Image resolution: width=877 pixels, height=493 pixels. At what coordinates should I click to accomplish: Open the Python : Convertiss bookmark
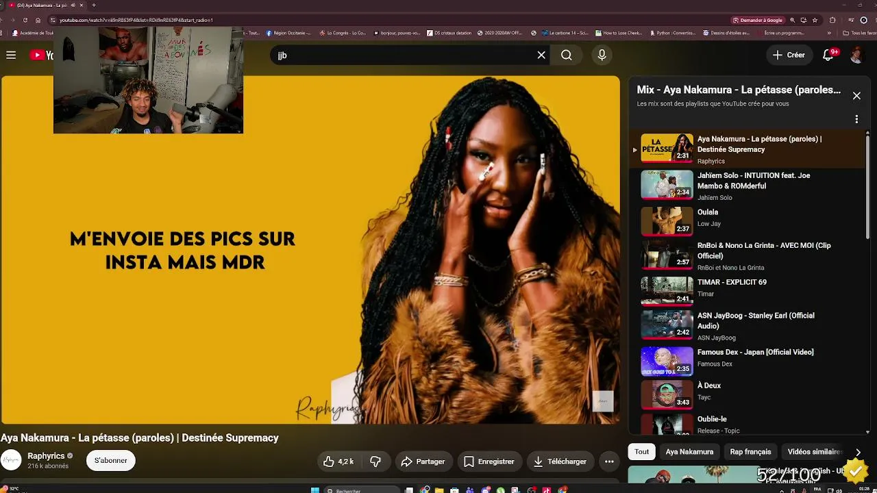(671, 33)
